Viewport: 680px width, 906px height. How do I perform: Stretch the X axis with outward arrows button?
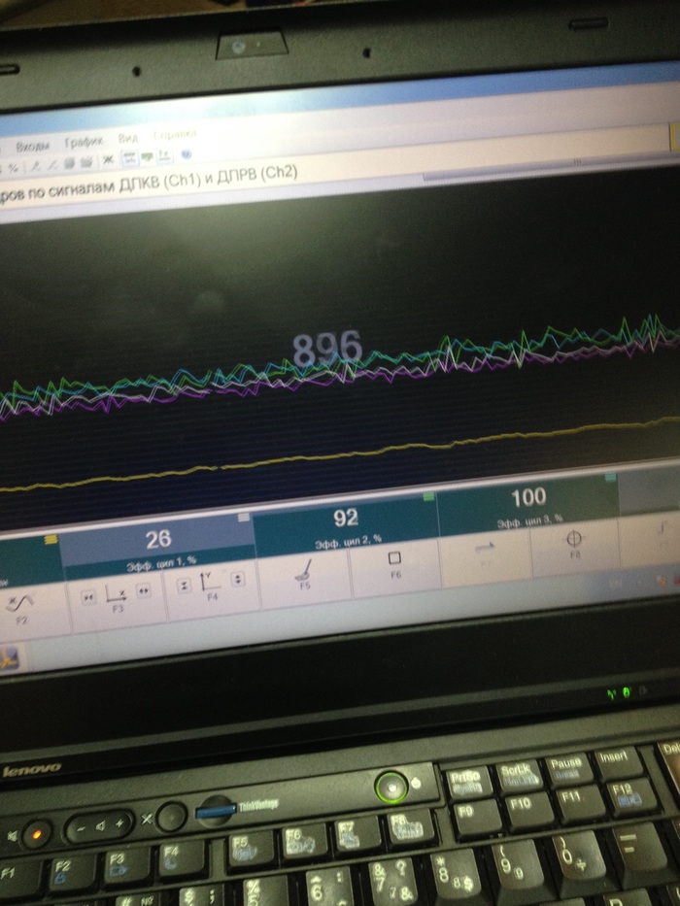click(144, 590)
